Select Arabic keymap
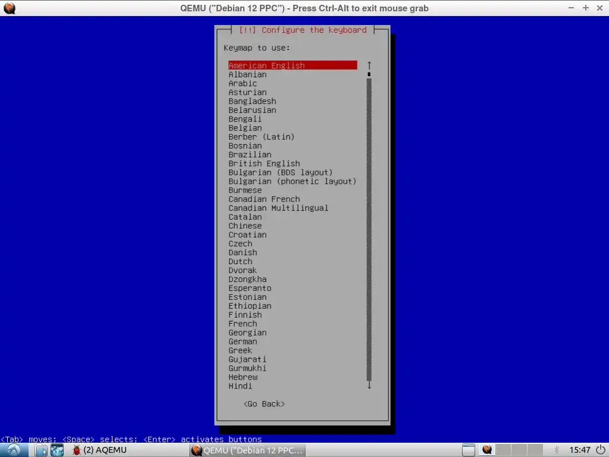Viewport: 609px width, 457px height. [243, 83]
